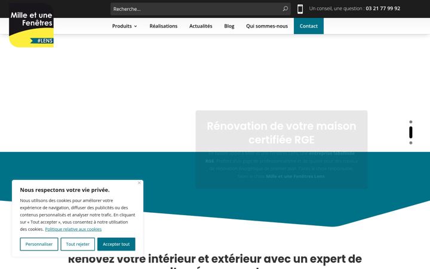The width and height of the screenshot is (430, 269).
Task: Open the Réalisations menu item
Action: [164, 26]
